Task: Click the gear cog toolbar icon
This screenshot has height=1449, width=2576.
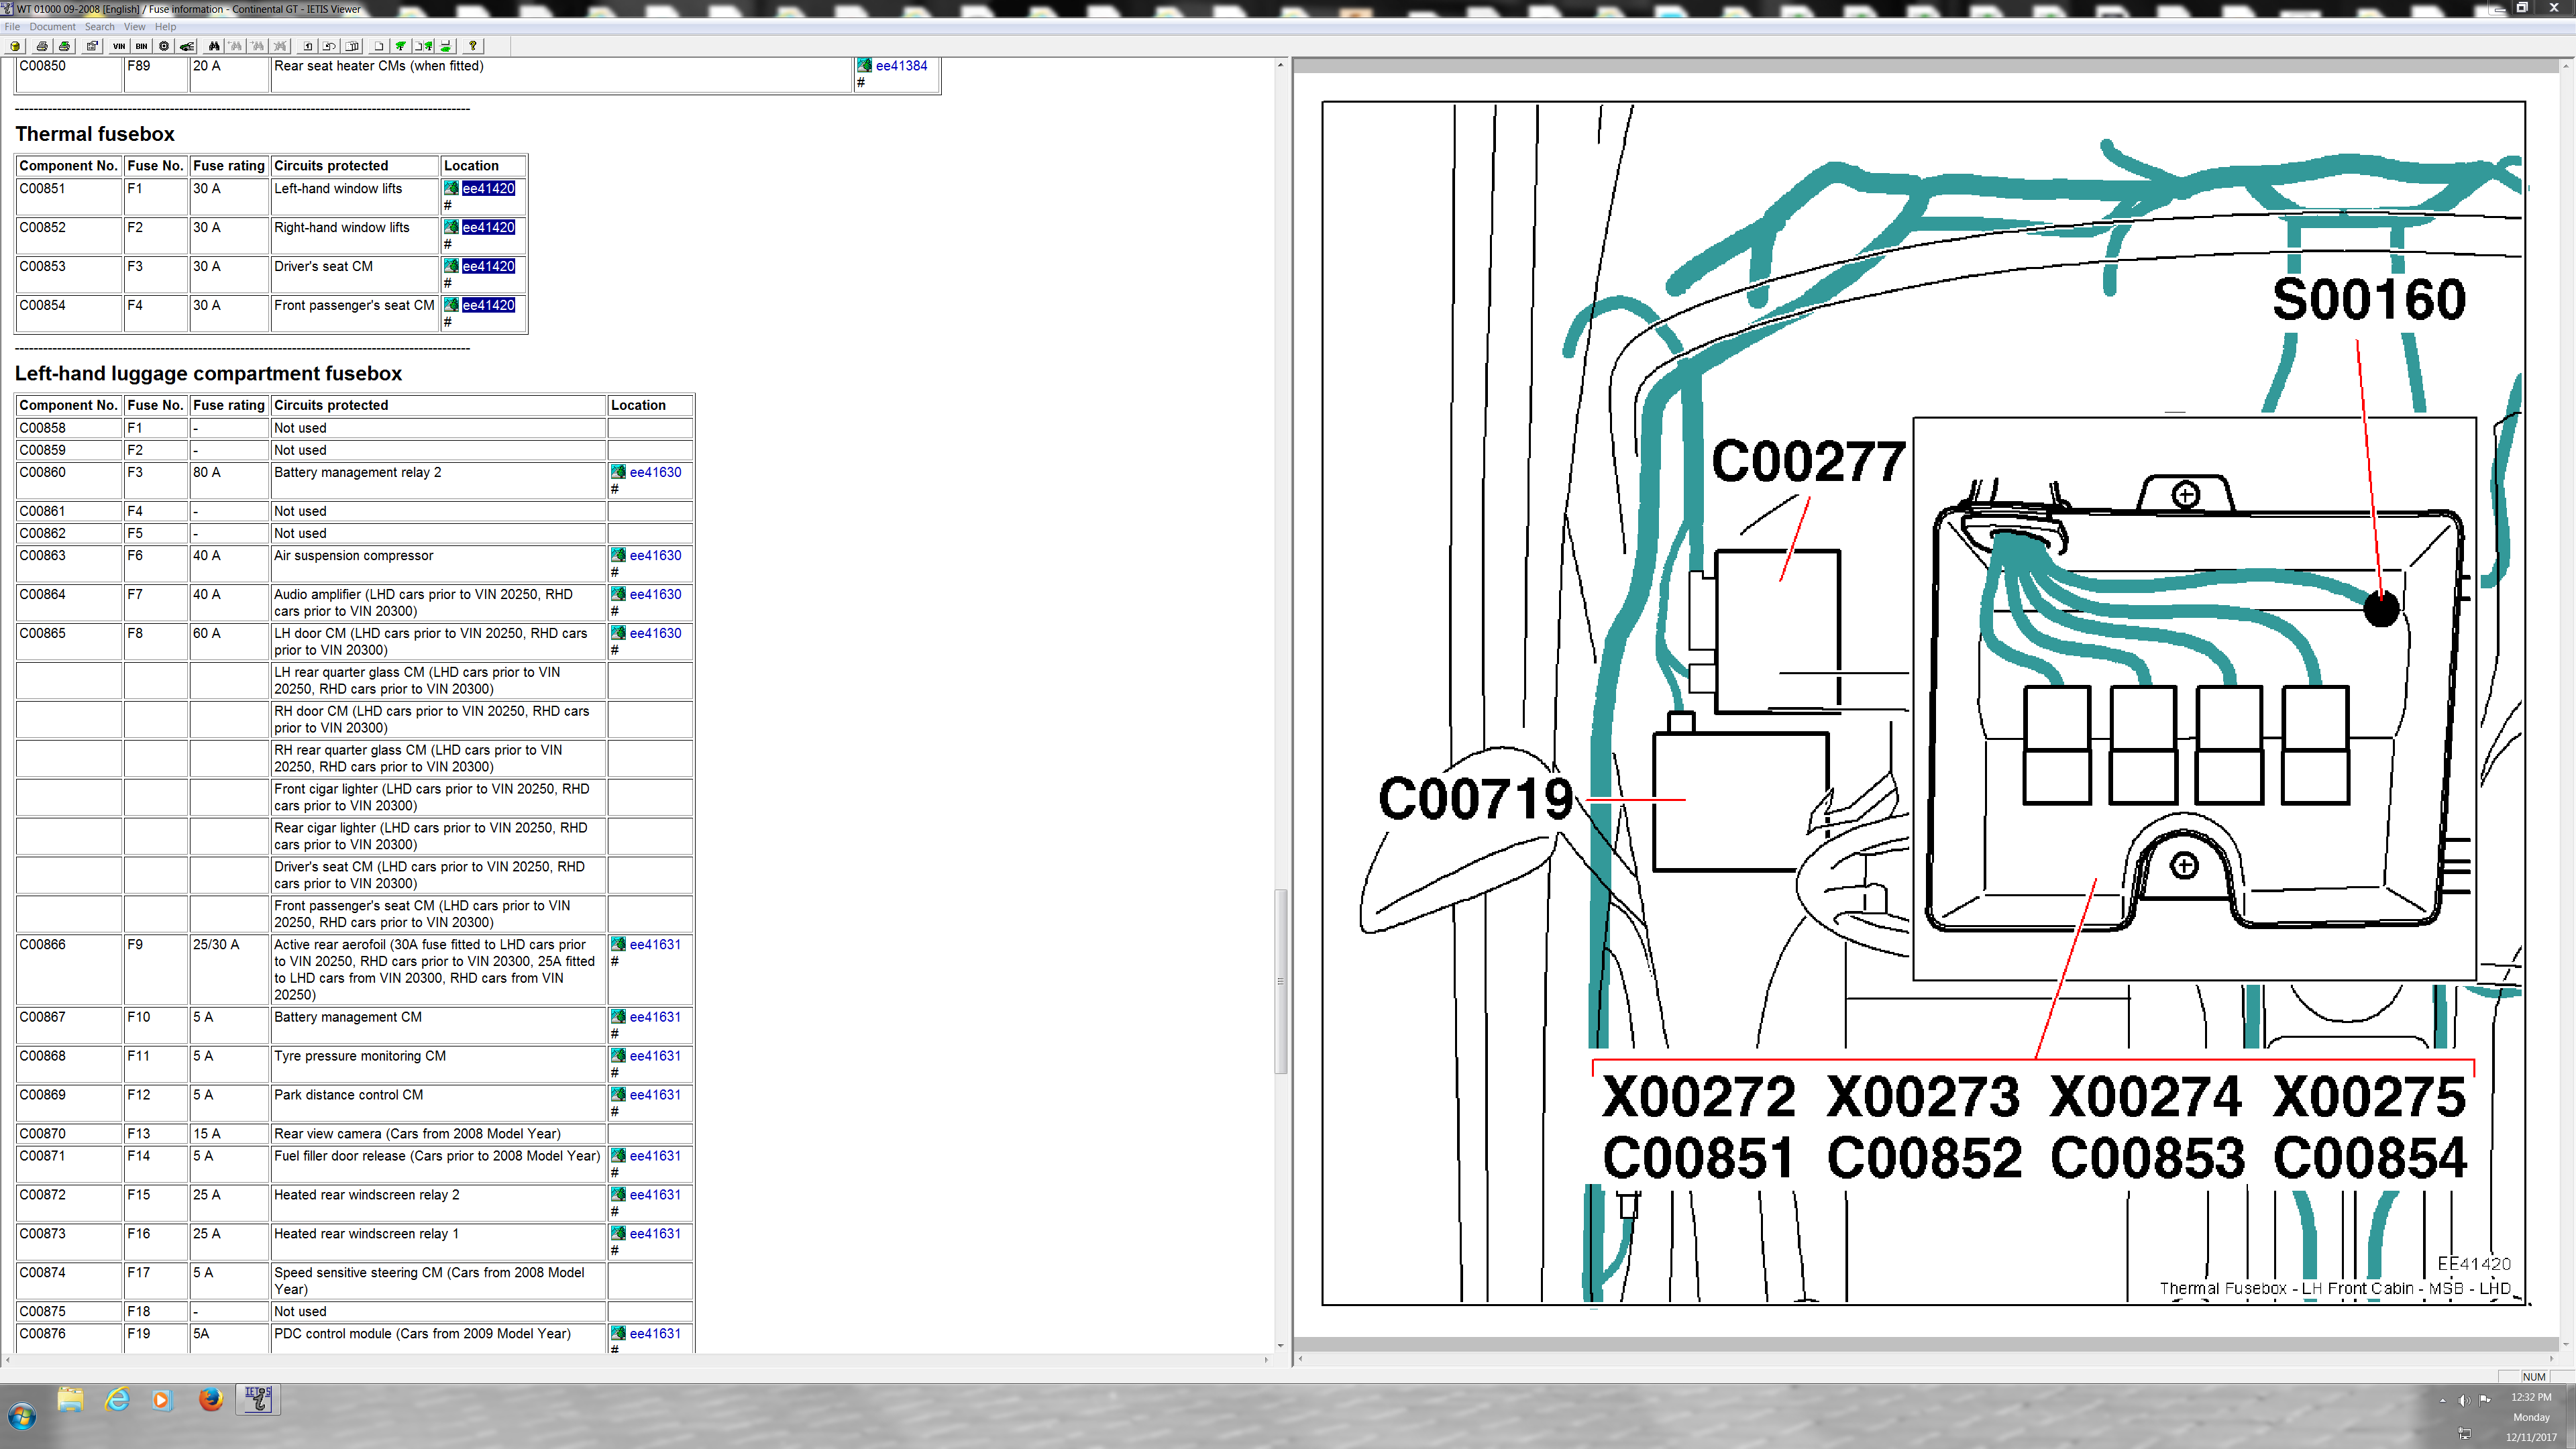Action: (164, 46)
